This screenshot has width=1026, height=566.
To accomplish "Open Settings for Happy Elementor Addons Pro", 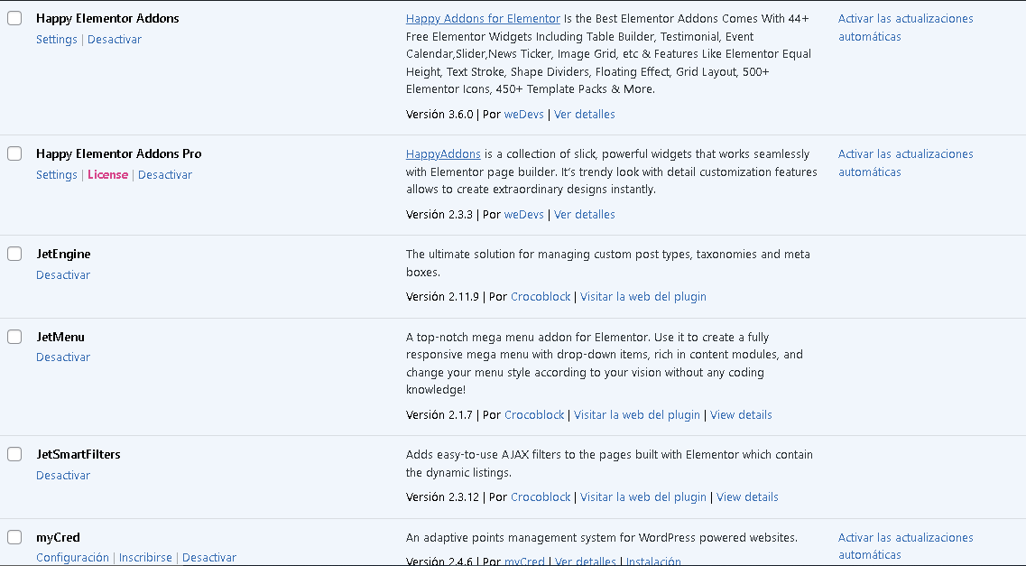I will [56, 175].
